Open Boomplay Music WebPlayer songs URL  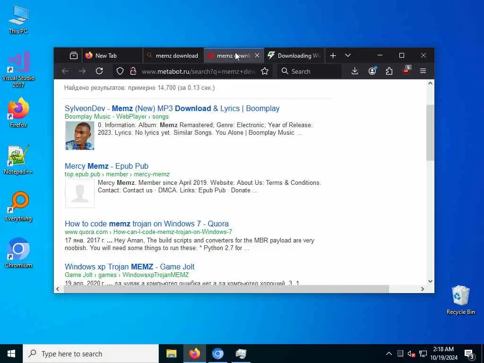pos(117,117)
